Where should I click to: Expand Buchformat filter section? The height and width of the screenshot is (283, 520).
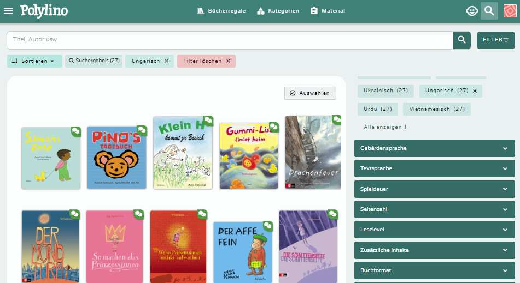tap(435, 270)
